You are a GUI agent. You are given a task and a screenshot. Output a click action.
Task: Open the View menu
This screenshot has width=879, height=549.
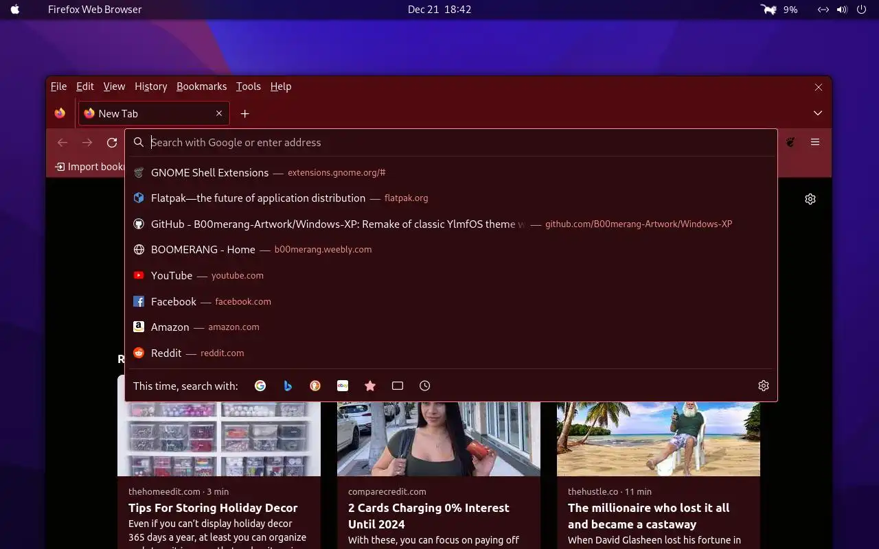click(x=114, y=86)
